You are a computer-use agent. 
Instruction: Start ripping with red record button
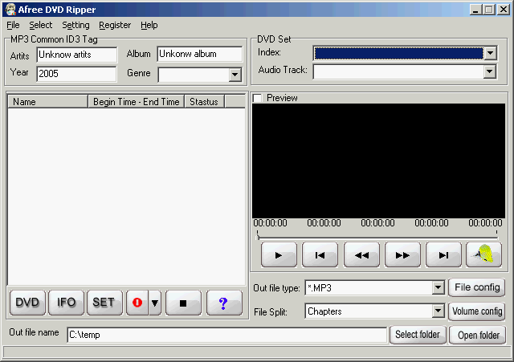tap(137, 303)
